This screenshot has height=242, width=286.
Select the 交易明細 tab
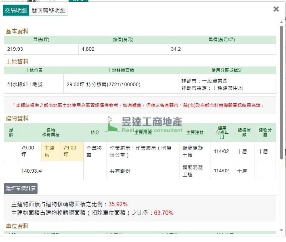tap(16, 10)
